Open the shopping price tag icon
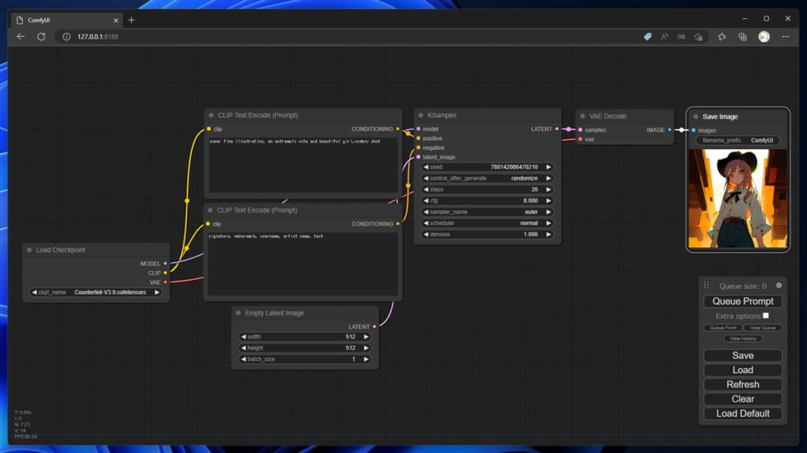This screenshot has width=807, height=453. 647,36
